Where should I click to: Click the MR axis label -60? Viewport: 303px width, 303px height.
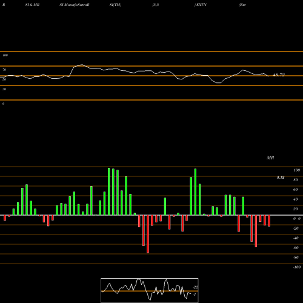tap(296, 248)
